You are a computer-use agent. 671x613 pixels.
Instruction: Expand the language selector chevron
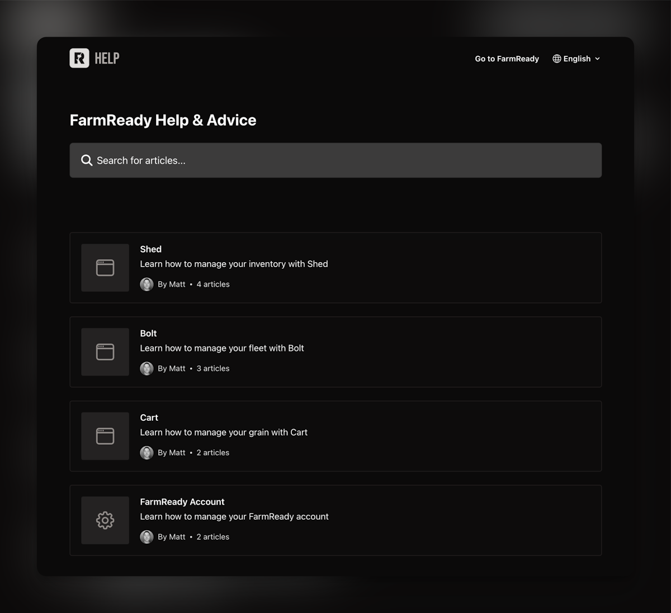point(597,59)
